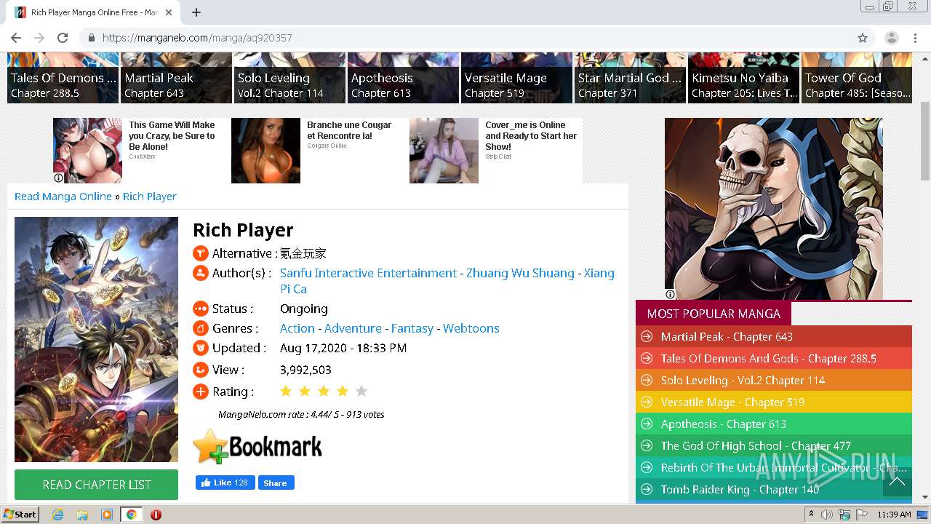Click the arrow icon beside Martial Peak - Chapter 643
This screenshot has width=931, height=524.
(646, 336)
